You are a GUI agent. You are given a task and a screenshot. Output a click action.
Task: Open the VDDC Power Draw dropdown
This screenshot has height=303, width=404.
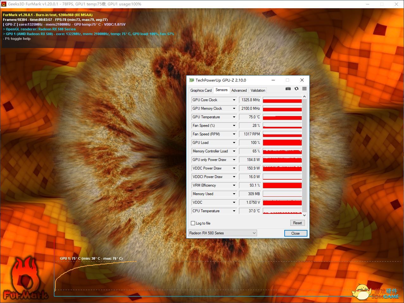click(234, 168)
